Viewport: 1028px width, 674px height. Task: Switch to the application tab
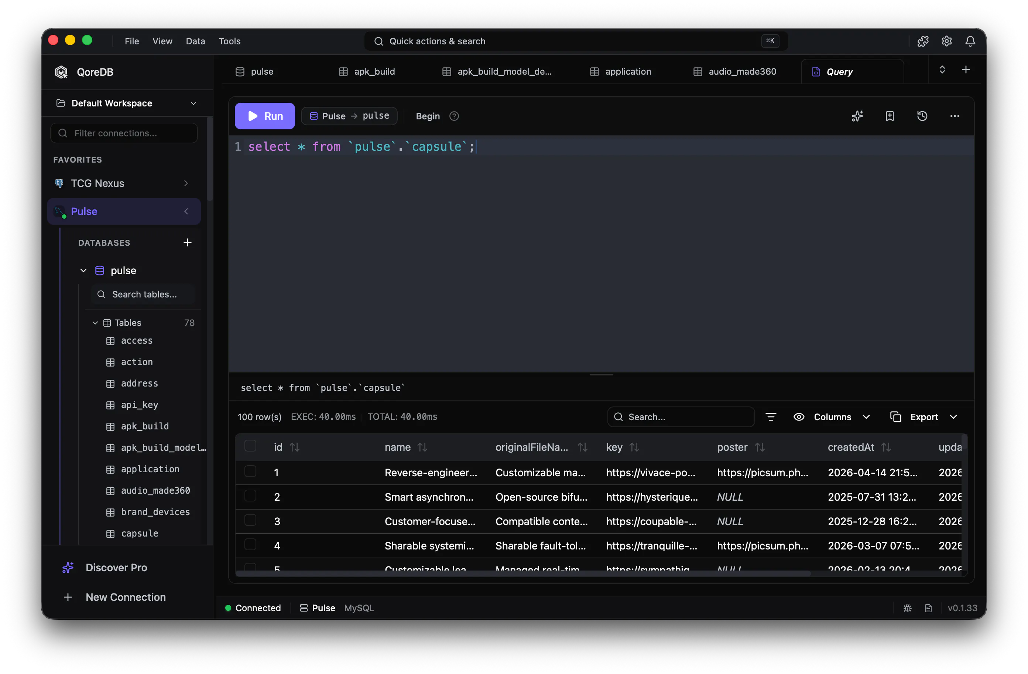pyautogui.click(x=621, y=71)
